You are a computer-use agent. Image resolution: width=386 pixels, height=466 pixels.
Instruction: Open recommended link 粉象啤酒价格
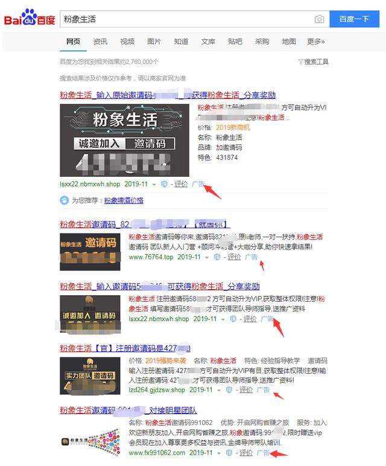[124, 200]
